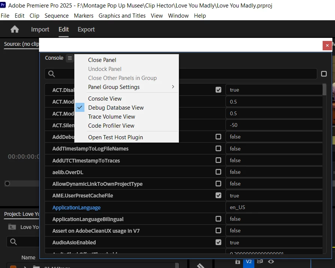Choose Close Panel from the menu
Viewport: 335px width, 268px height.
(x=102, y=60)
